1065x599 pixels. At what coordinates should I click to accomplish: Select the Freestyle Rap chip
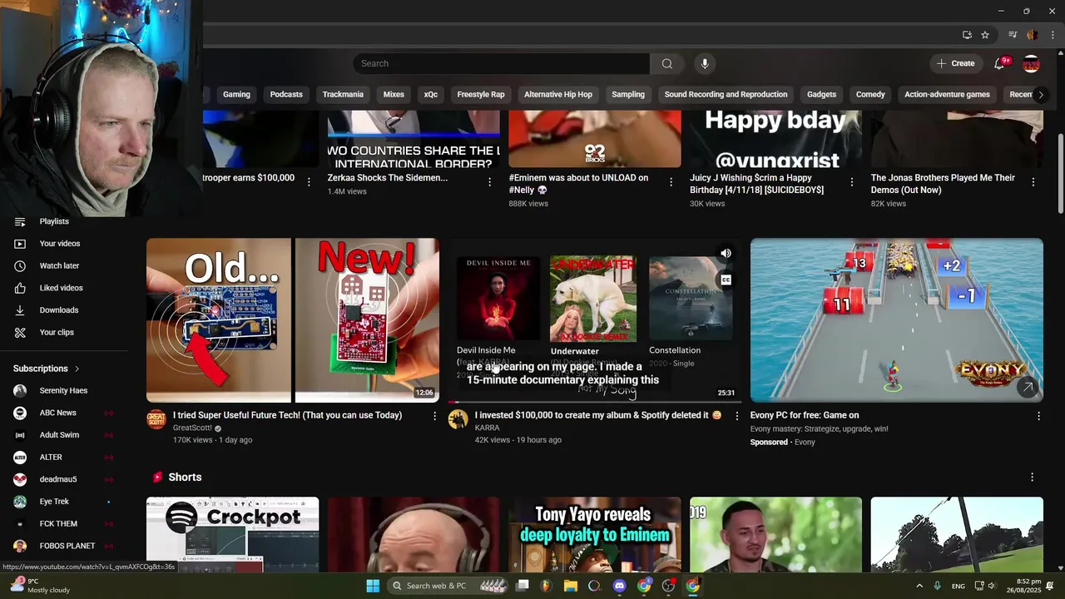pos(481,94)
